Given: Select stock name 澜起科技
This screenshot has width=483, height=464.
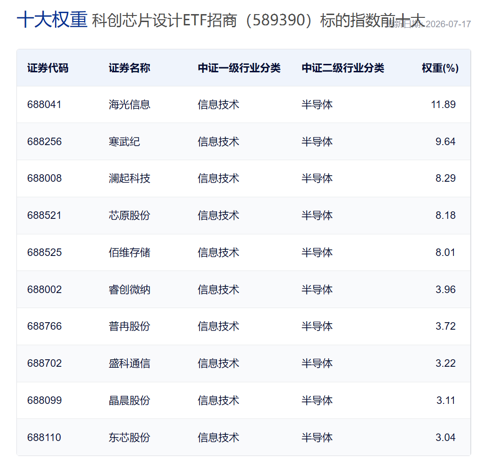Looking at the screenshot, I should (x=129, y=178).
